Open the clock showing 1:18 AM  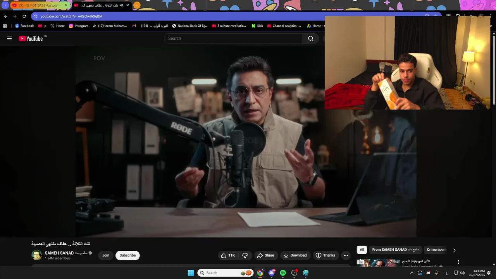pos(477,273)
